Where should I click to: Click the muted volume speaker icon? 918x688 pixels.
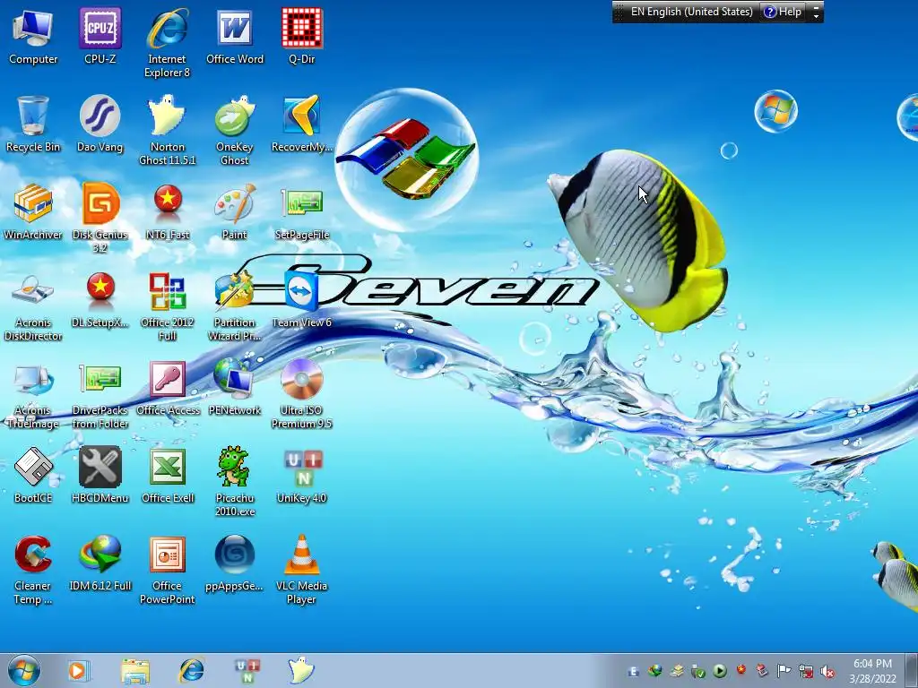pyautogui.click(x=827, y=672)
